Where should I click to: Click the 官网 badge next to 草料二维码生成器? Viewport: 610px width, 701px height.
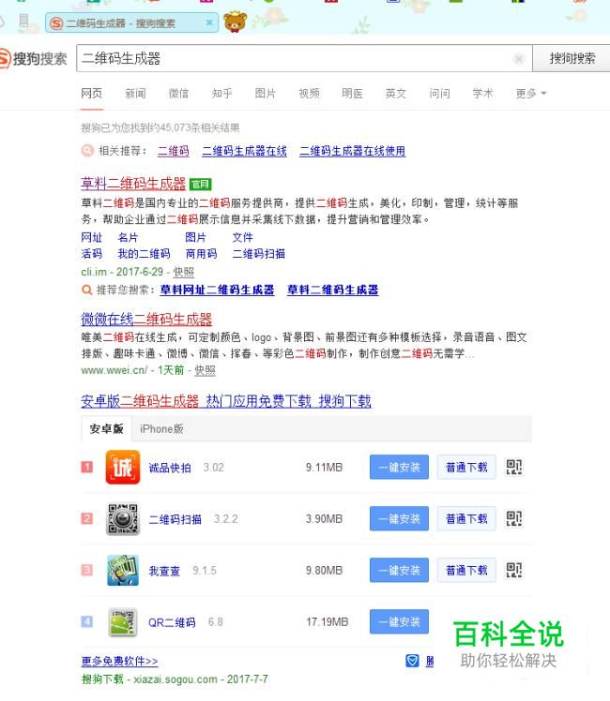pos(200,185)
